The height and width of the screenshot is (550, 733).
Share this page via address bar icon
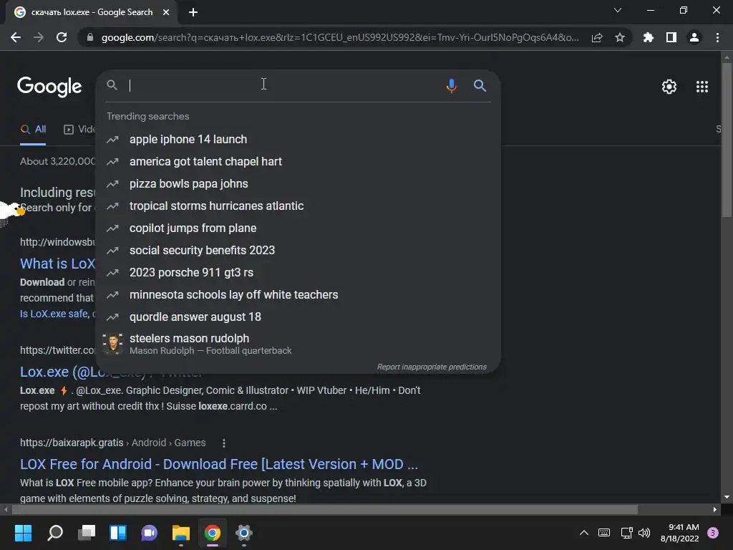597,37
